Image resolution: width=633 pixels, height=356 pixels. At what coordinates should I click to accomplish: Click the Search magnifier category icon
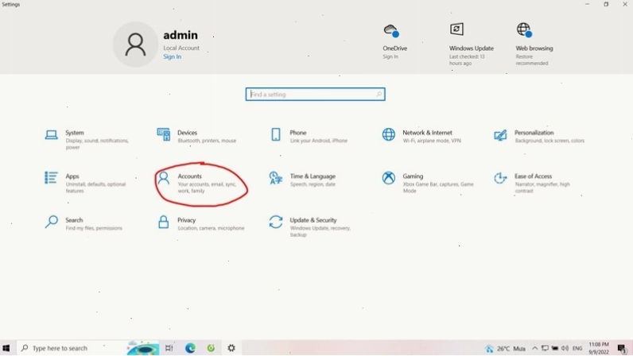[x=51, y=222]
